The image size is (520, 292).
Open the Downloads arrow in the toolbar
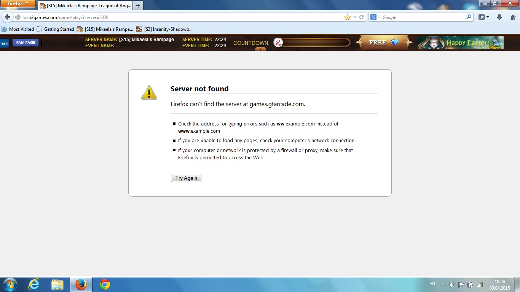click(499, 17)
